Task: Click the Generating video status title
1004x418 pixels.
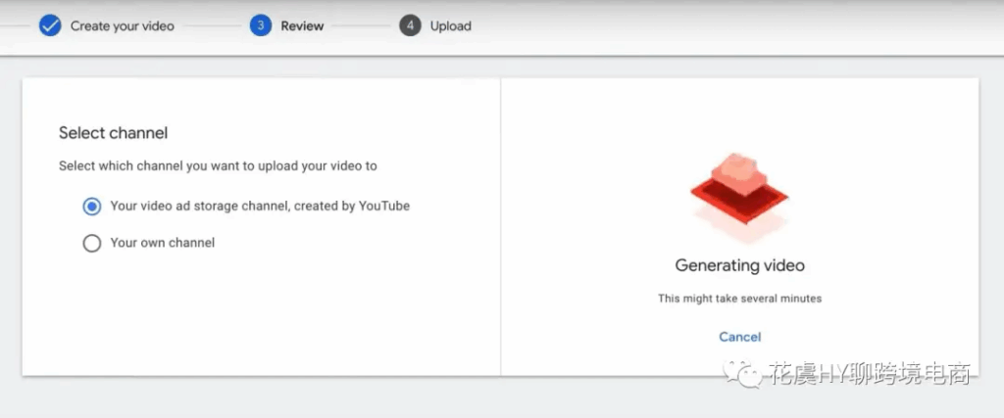Action: 739,265
